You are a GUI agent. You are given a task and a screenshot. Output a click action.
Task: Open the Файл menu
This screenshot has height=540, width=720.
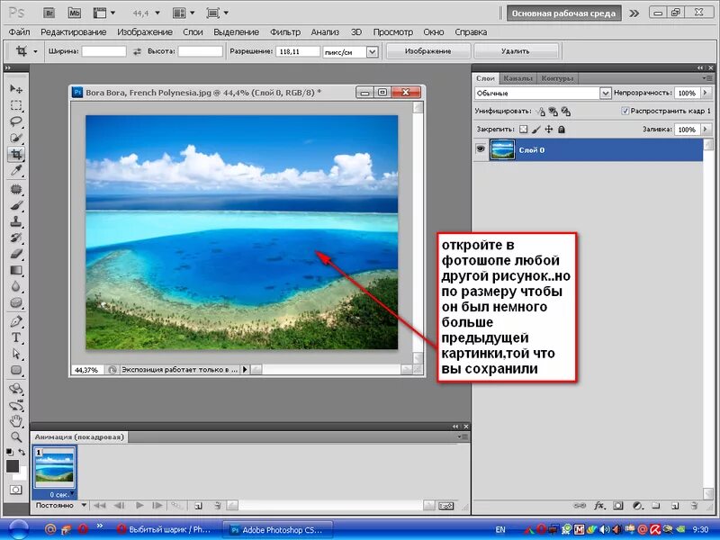pos(19,32)
